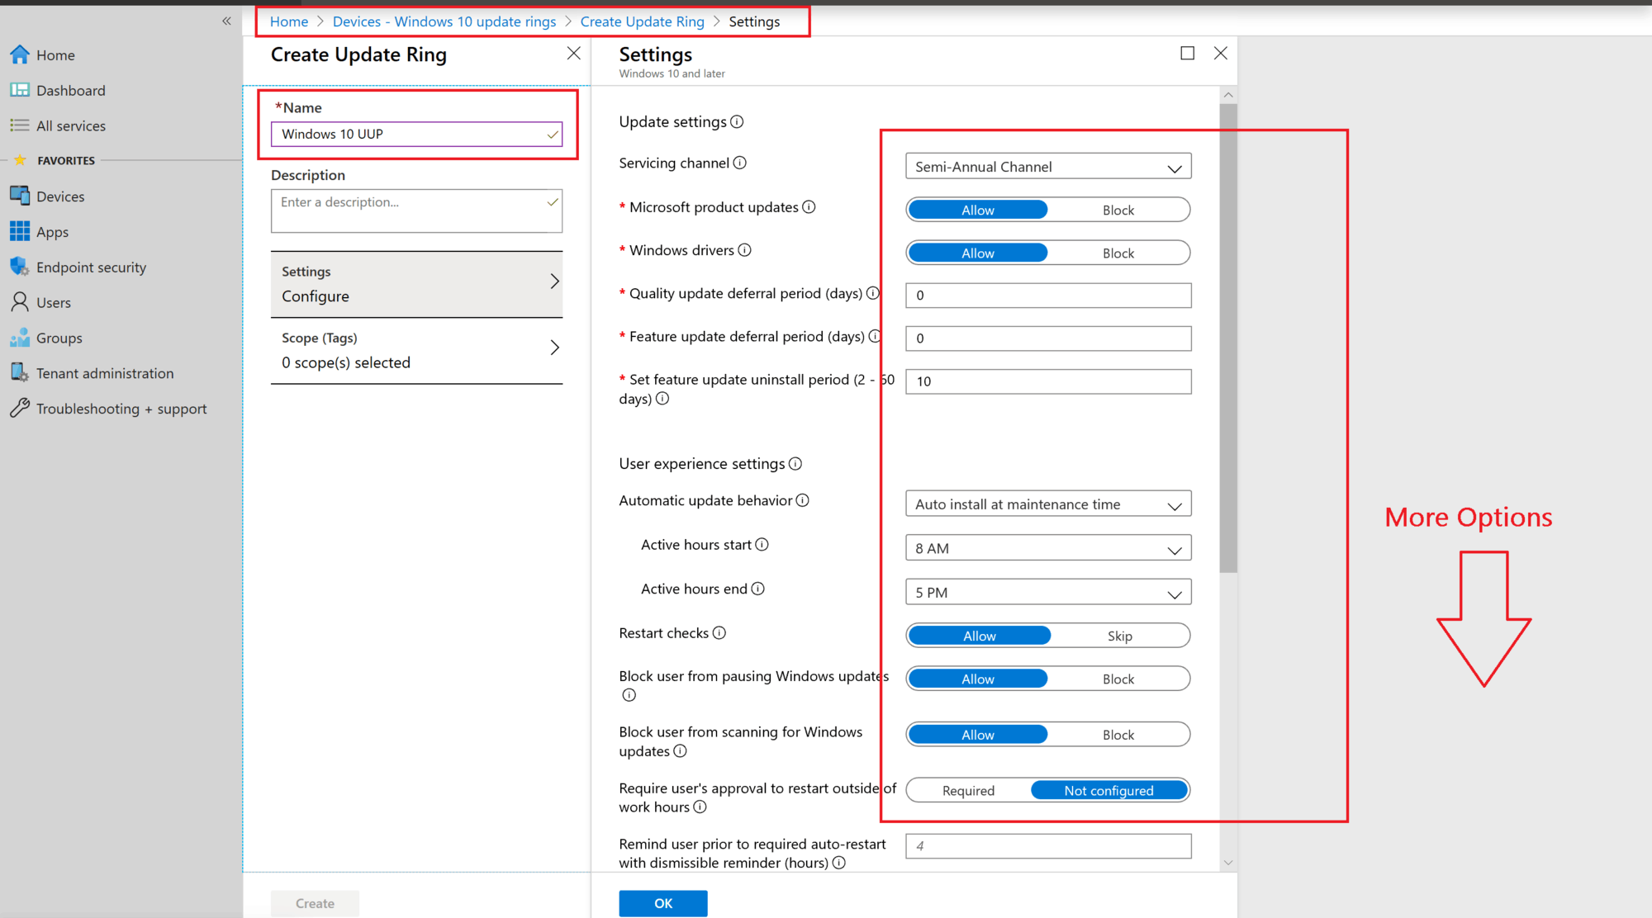Collapse the sidebar with double-chevron icon

[x=226, y=21]
